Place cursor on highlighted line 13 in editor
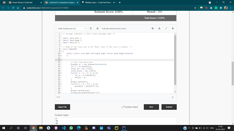Screen dimensions: 234x131 [118, 60]
